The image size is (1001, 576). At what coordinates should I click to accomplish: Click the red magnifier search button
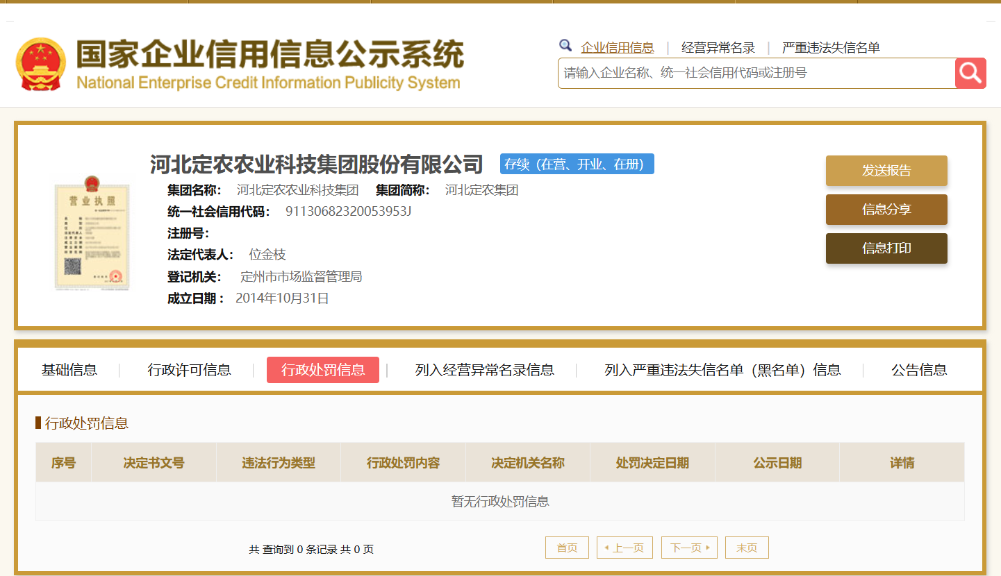[x=970, y=73]
